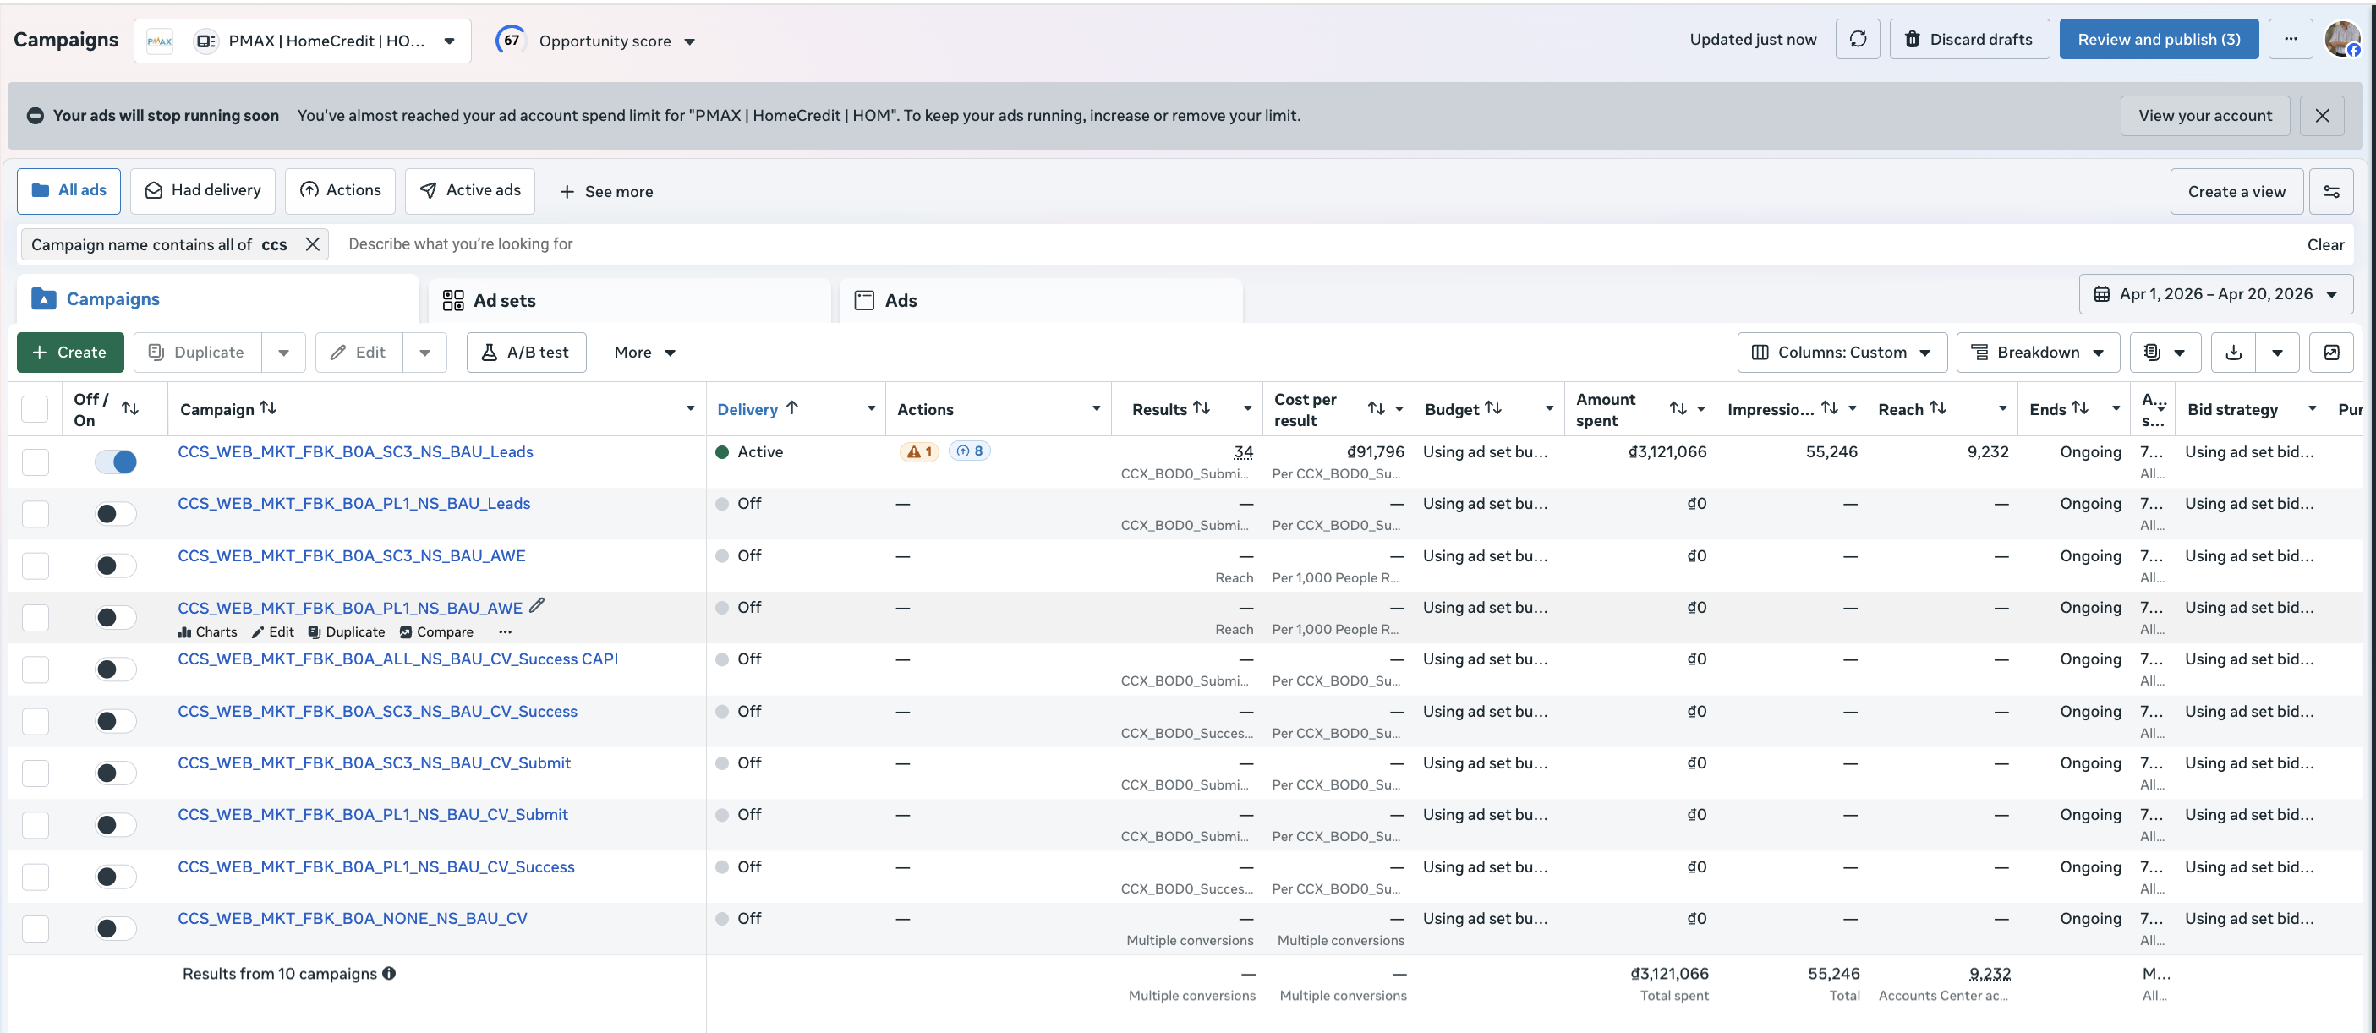This screenshot has width=2376, height=1033.
Task: Turn on the PL1_NS_BAU_Leads campaign toggle
Action: (116, 514)
